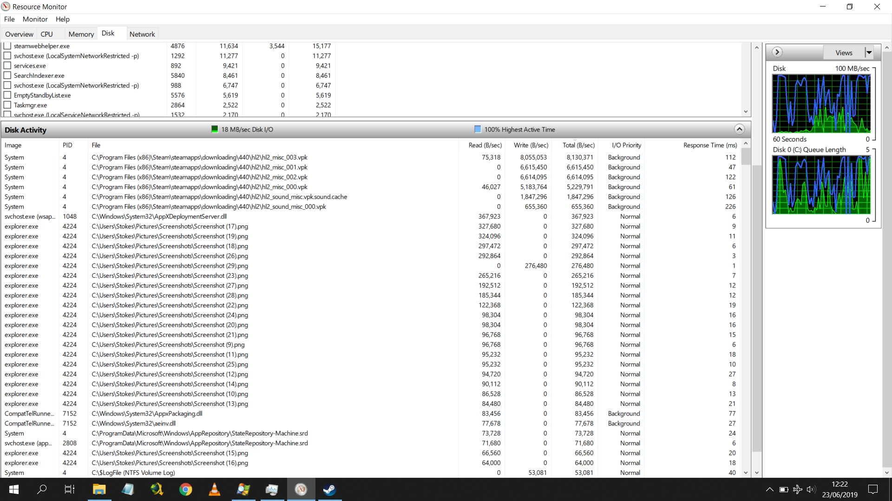Click the processes list scroll-down arrow
This screenshot has width=892, height=501.
(x=746, y=111)
